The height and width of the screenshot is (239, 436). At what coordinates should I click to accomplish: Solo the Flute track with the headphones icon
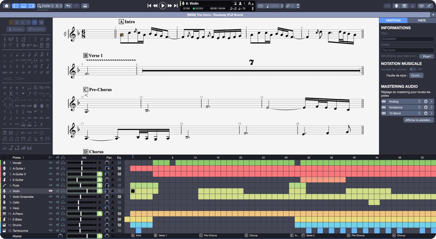point(63,185)
